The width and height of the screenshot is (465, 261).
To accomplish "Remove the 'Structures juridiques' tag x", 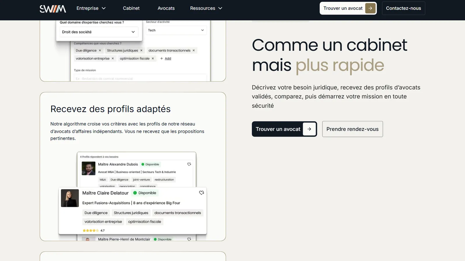I will (142, 50).
